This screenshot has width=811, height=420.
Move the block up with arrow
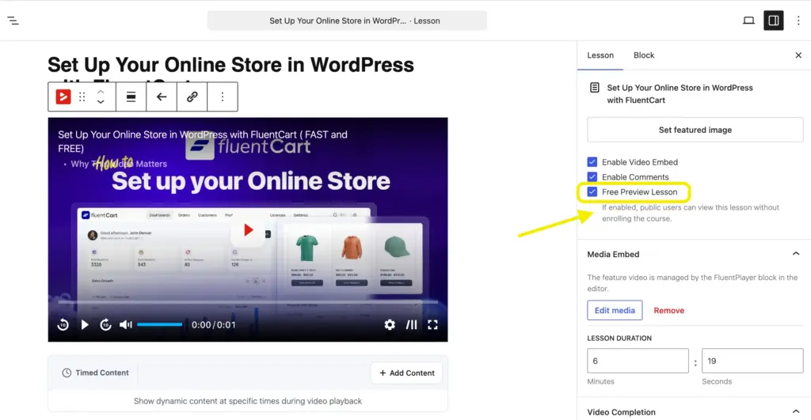[x=101, y=92]
